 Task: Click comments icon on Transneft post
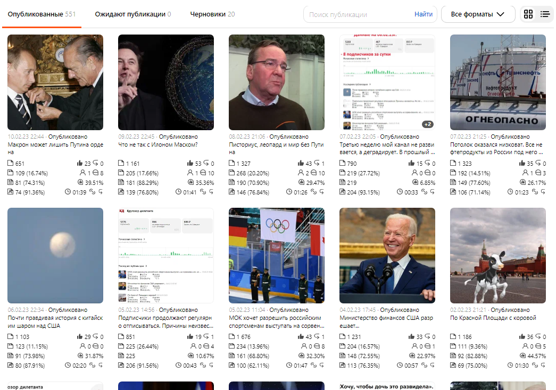[538, 173]
